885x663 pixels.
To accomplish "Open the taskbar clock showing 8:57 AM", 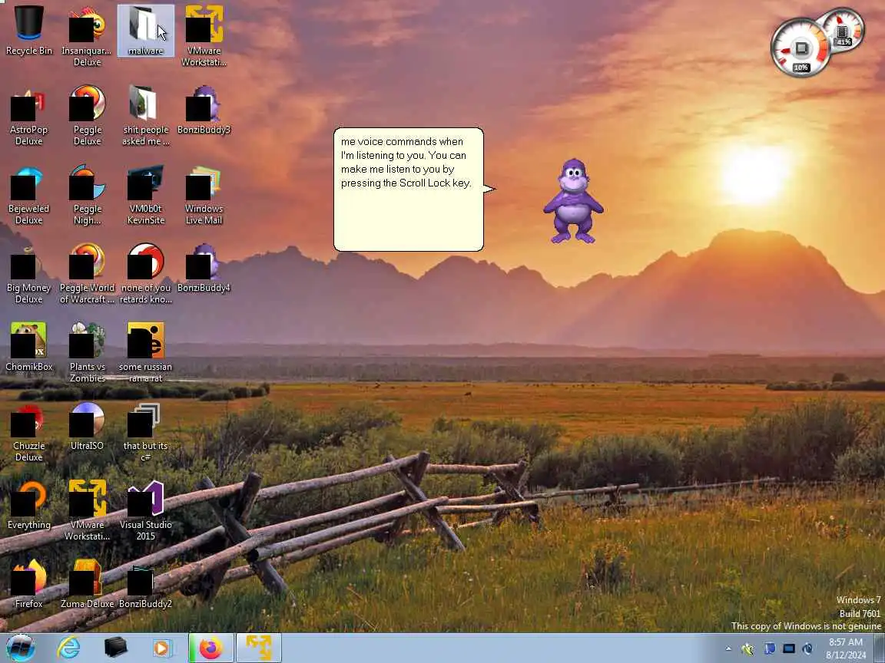I will tap(846, 648).
